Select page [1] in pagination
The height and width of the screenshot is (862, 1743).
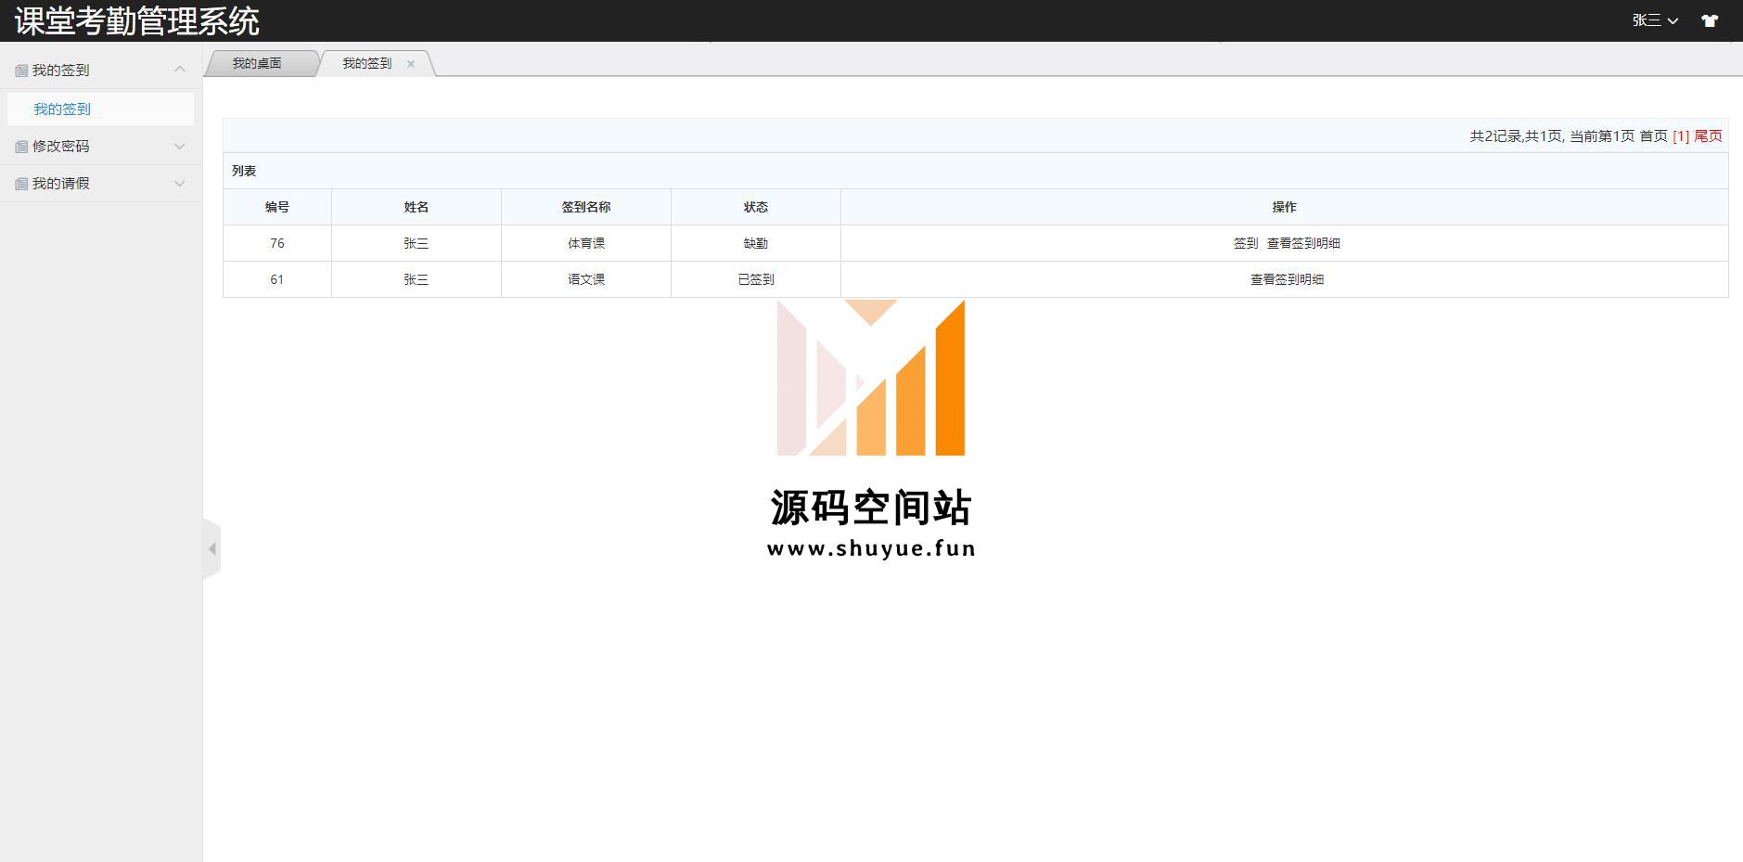(x=1681, y=136)
